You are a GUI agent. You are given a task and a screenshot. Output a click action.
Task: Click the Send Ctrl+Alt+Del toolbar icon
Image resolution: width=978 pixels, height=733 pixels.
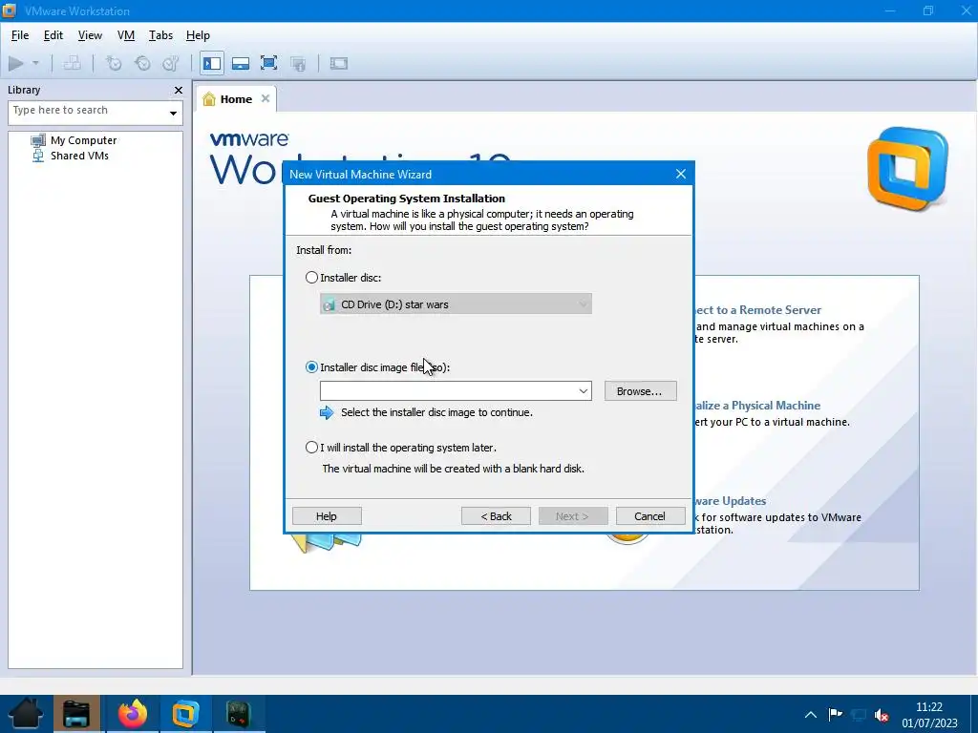point(73,63)
